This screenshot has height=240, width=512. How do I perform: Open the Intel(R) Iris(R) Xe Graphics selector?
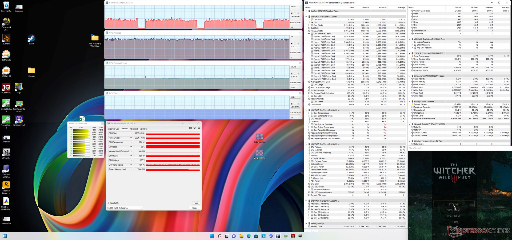point(125,208)
